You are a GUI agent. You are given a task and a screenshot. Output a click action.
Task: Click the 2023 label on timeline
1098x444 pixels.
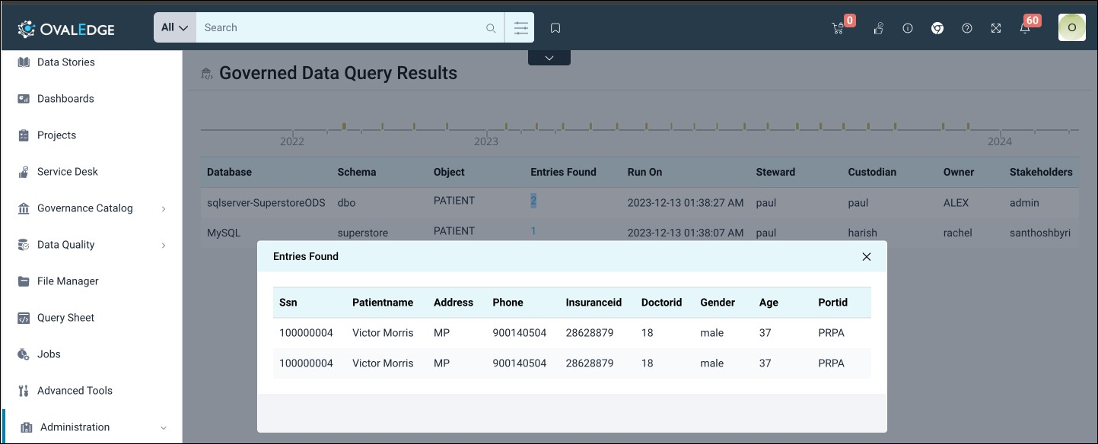tap(486, 141)
